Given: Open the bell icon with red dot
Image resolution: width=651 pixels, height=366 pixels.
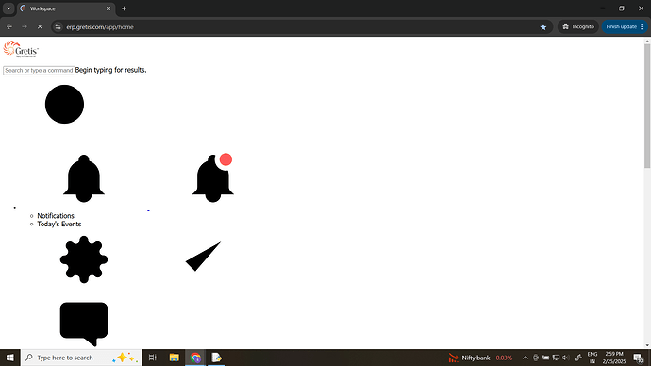Looking at the screenshot, I should pyautogui.click(x=213, y=177).
